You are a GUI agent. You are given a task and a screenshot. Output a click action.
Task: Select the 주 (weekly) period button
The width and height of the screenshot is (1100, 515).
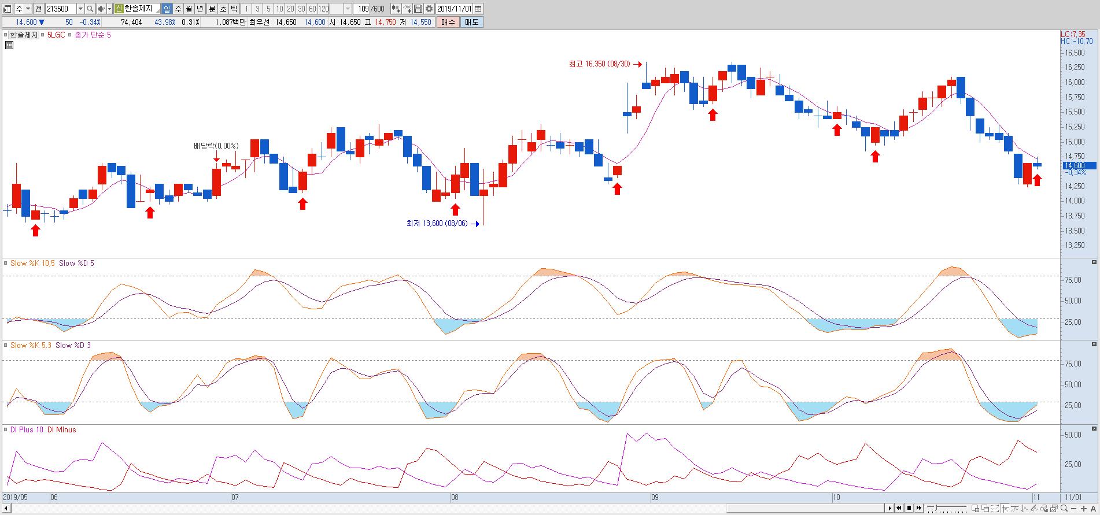178,9
